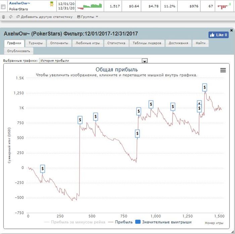Click the 1,517 games count cell
Screen dimensions: 235x234
point(113,6)
